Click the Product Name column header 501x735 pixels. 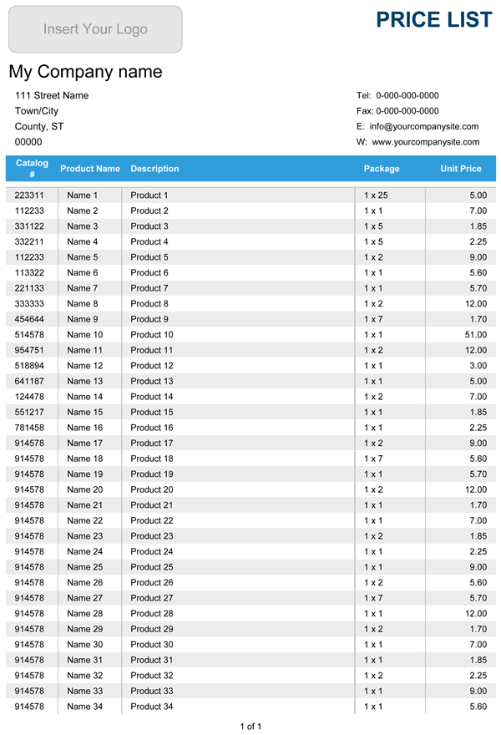[90, 169]
